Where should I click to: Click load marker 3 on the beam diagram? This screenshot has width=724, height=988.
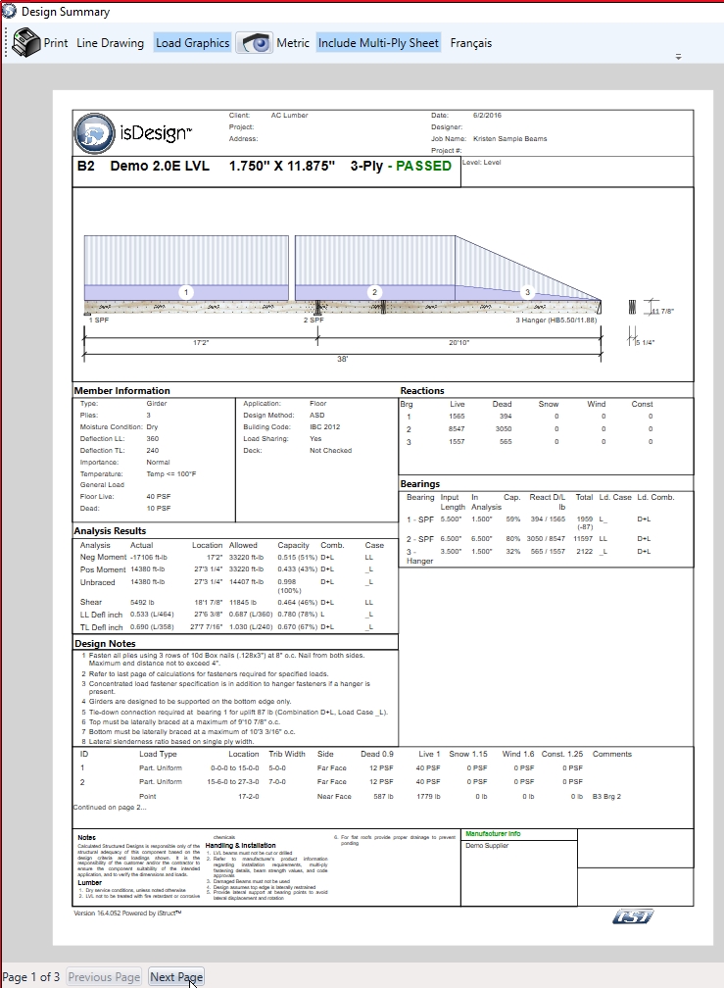coord(528,292)
